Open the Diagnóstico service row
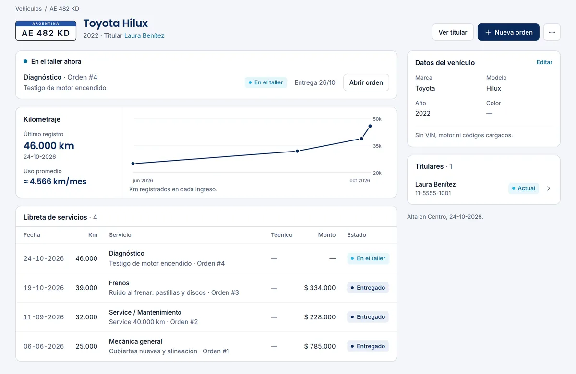Screen dimensions: 576x374 point(206,258)
